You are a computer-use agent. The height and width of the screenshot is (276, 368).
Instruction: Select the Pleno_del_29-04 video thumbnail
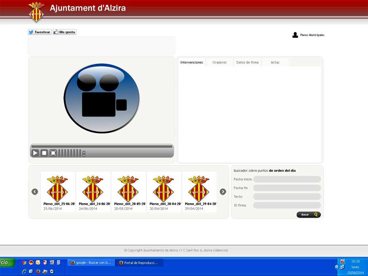pos(199,192)
